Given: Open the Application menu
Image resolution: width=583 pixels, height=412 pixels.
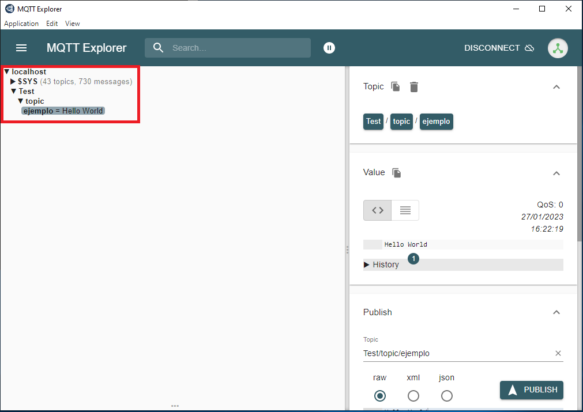Looking at the screenshot, I should (x=21, y=24).
